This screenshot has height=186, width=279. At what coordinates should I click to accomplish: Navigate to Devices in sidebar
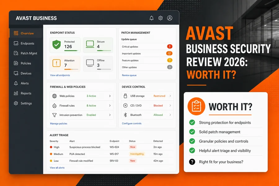coord(26,73)
